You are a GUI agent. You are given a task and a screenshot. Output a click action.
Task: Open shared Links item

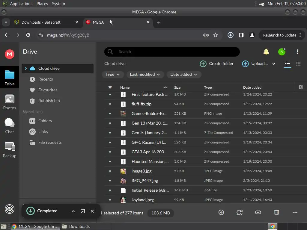click(x=57, y=132)
